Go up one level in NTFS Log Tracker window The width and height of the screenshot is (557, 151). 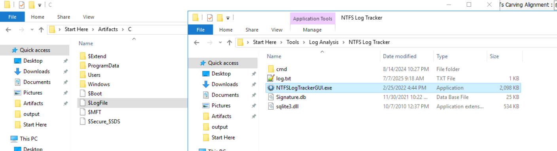pos(229,42)
